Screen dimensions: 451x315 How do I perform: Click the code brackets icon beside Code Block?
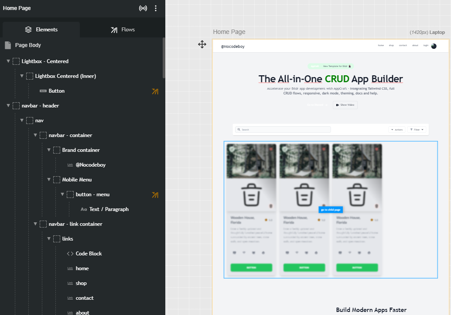(x=71, y=253)
